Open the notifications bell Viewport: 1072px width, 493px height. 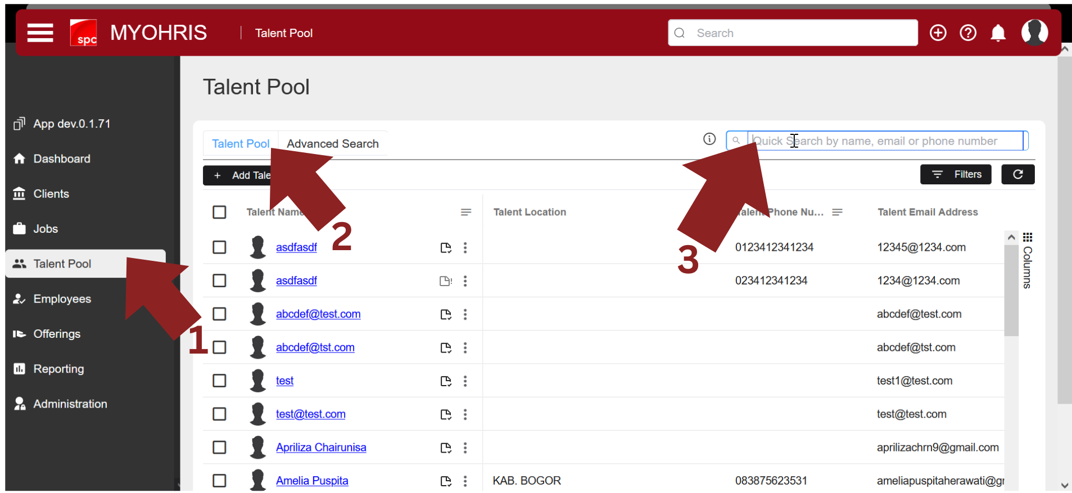998,33
